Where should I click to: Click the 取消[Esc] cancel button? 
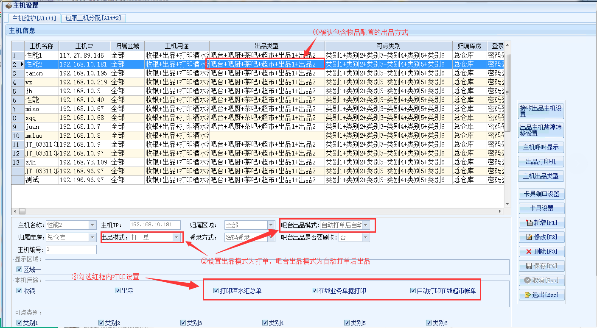pos(541,280)
